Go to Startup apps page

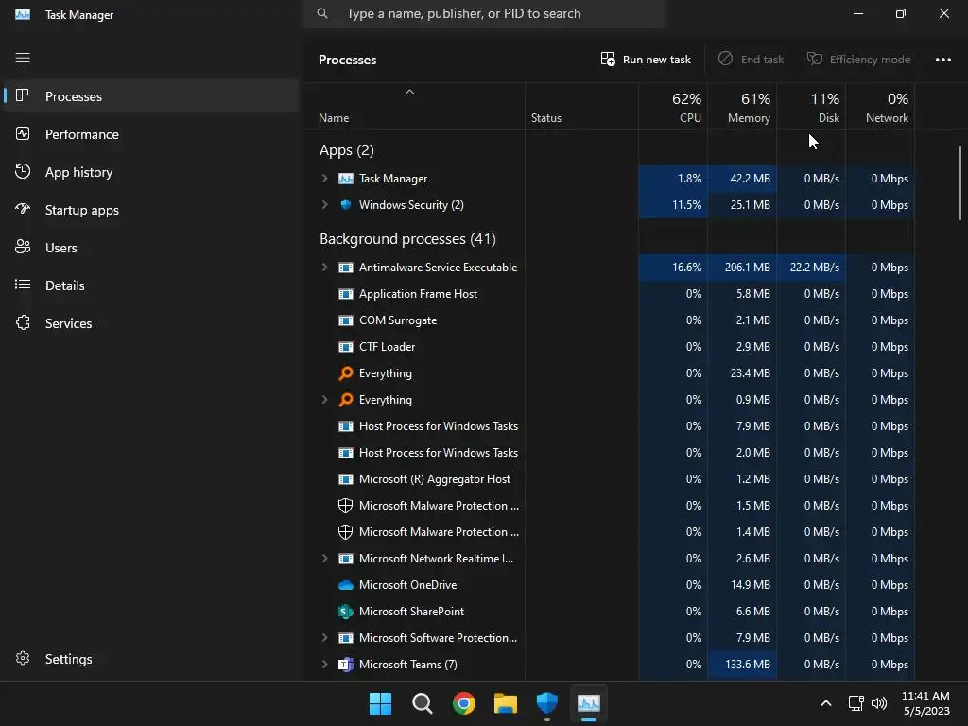pos(150,210)
